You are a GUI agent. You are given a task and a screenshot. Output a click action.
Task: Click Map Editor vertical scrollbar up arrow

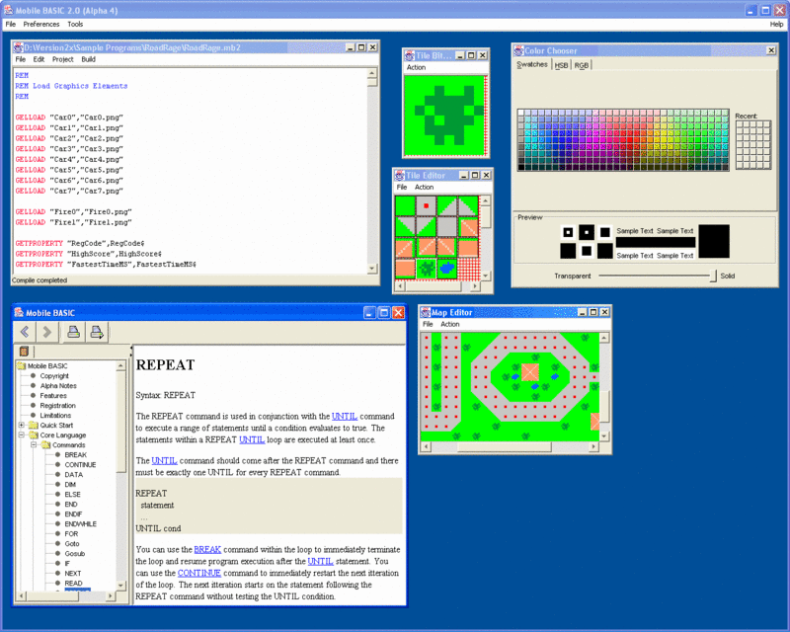(604, 337)
